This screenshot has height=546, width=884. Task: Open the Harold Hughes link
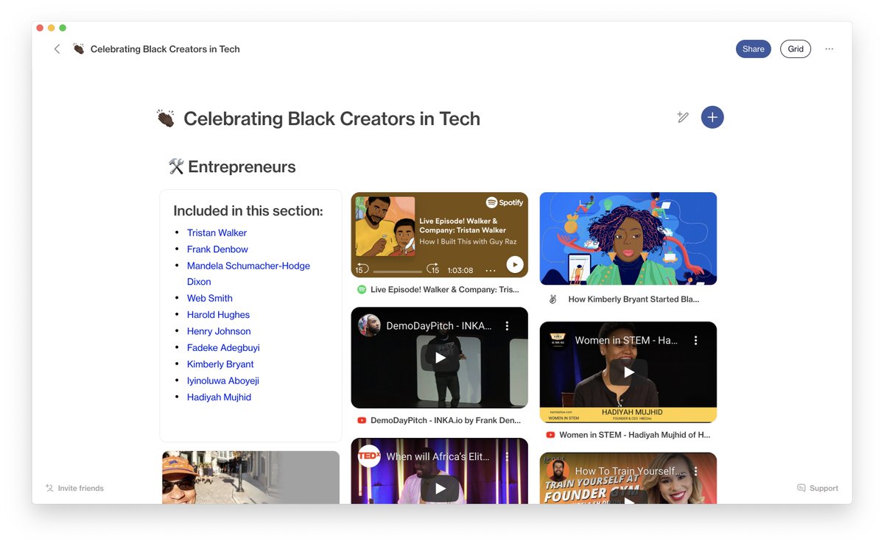click(x=218, y=315)
